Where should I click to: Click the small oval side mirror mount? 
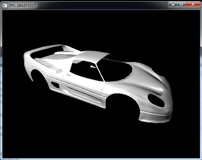click(x=59, y=71)
